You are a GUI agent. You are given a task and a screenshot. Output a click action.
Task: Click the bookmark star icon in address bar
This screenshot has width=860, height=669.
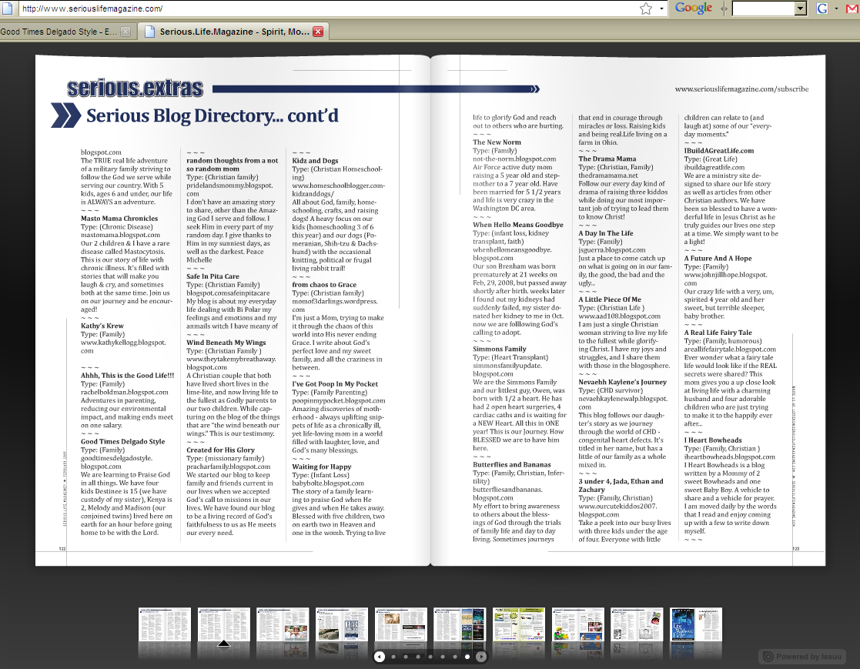646,8
